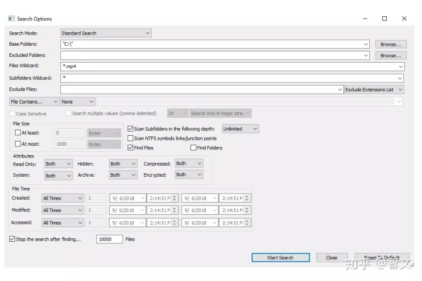Open the Search Mode dropdown
The width and height of the screenshot is (422, 281).
point(105,33)
